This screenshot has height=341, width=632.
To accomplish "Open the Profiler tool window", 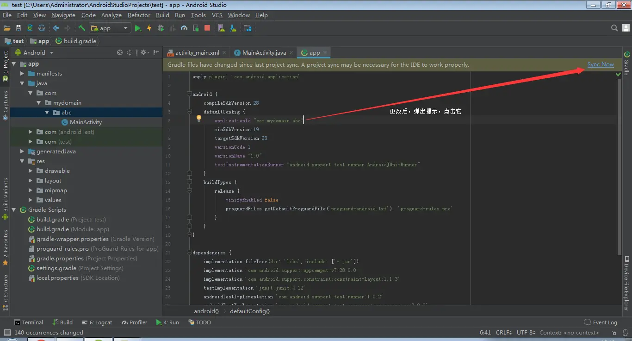I will click(134, 322).
